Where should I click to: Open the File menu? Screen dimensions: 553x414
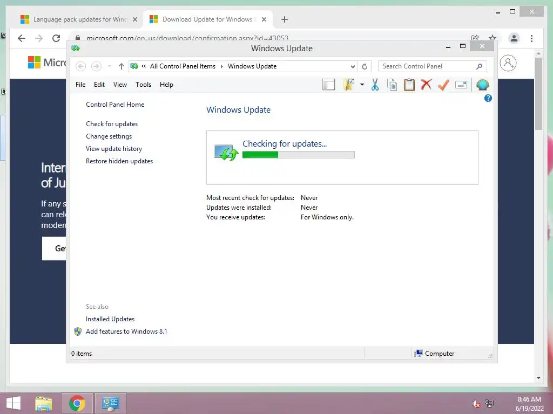click(80, 85)
